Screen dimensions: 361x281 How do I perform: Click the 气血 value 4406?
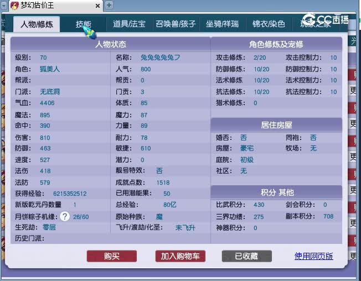tap(47, 103)
